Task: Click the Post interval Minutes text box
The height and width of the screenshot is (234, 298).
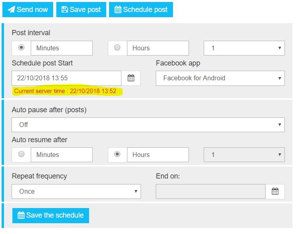Action: pyautogui.click(x=62, y=48)
